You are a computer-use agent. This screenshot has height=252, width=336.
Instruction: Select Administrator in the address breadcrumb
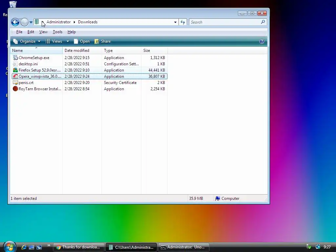point(58,22)
